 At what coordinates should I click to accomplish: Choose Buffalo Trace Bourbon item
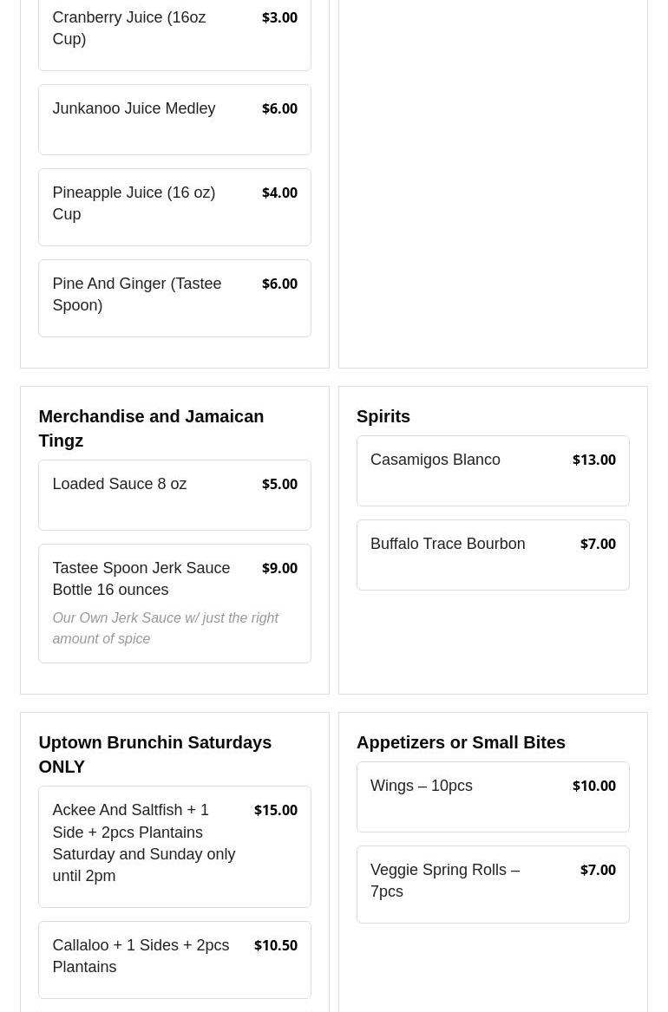[493, 555]
